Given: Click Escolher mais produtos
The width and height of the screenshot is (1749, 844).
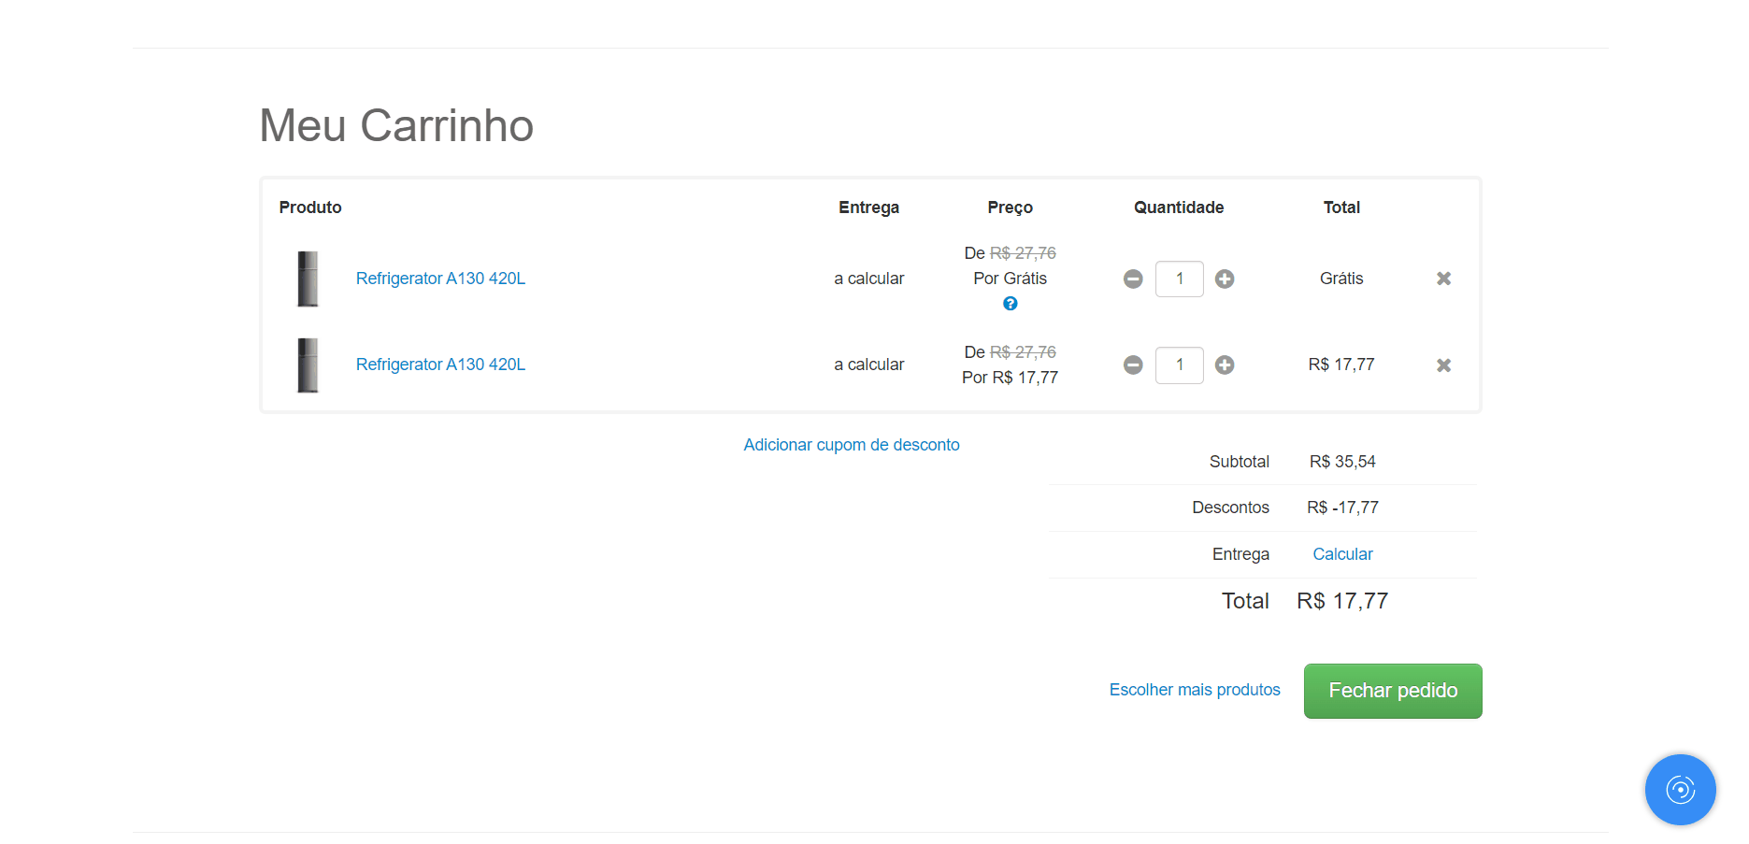Looking at the screenshot, I should point(1195,690).
